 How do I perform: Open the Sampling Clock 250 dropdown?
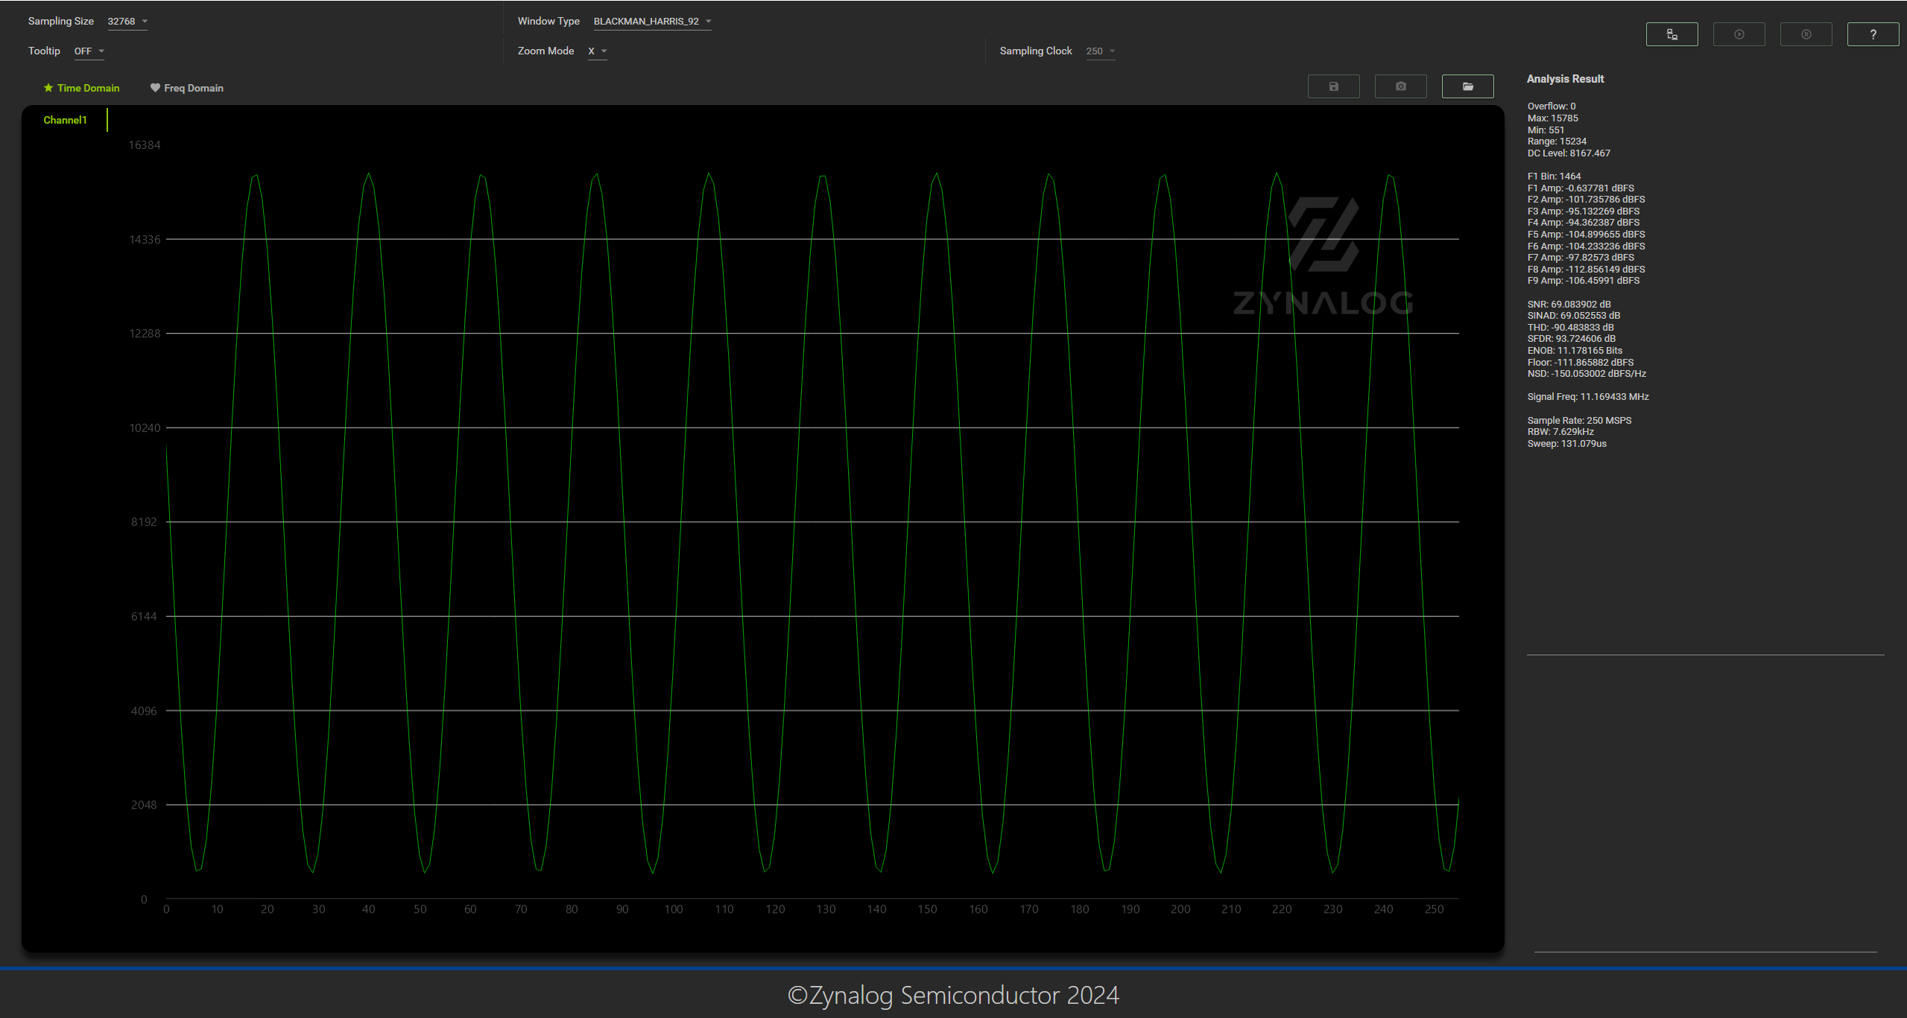pos(1100,51)
